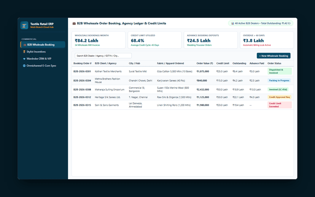Click the Surat Textile Mkt city cell
Screen dimensions: 315x197
[x=138, y=71]
